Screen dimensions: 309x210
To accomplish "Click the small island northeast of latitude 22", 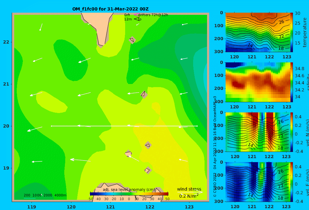I will [132, 40].
